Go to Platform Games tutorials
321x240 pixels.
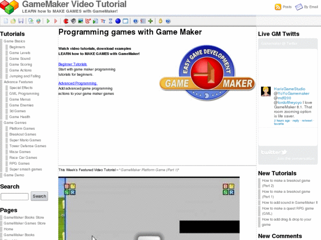coord(22,129)
